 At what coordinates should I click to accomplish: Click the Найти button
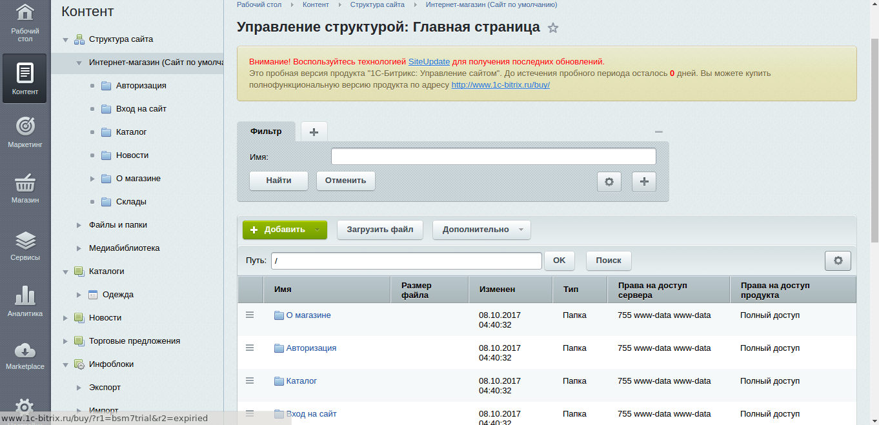278,181
